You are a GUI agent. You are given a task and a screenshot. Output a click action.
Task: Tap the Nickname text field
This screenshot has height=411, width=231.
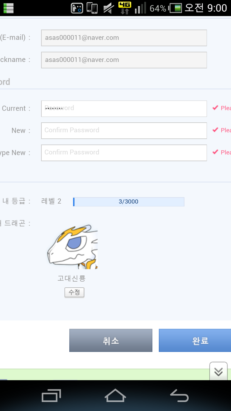(x=124, y=60)
